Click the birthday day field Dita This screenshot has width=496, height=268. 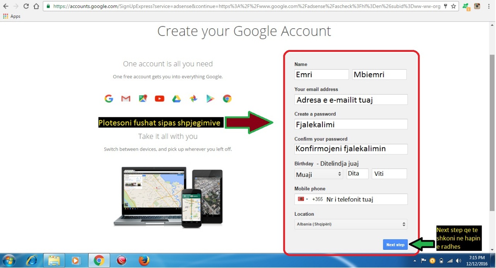(x=357, y=174)
